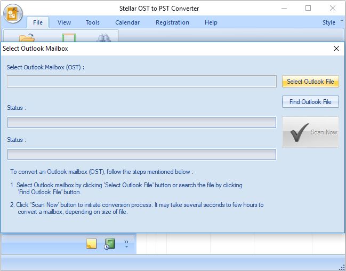Screen dimensions: 346x271
Task: Minimize the Stellar OST to PST window
Action: pos(284,8)
